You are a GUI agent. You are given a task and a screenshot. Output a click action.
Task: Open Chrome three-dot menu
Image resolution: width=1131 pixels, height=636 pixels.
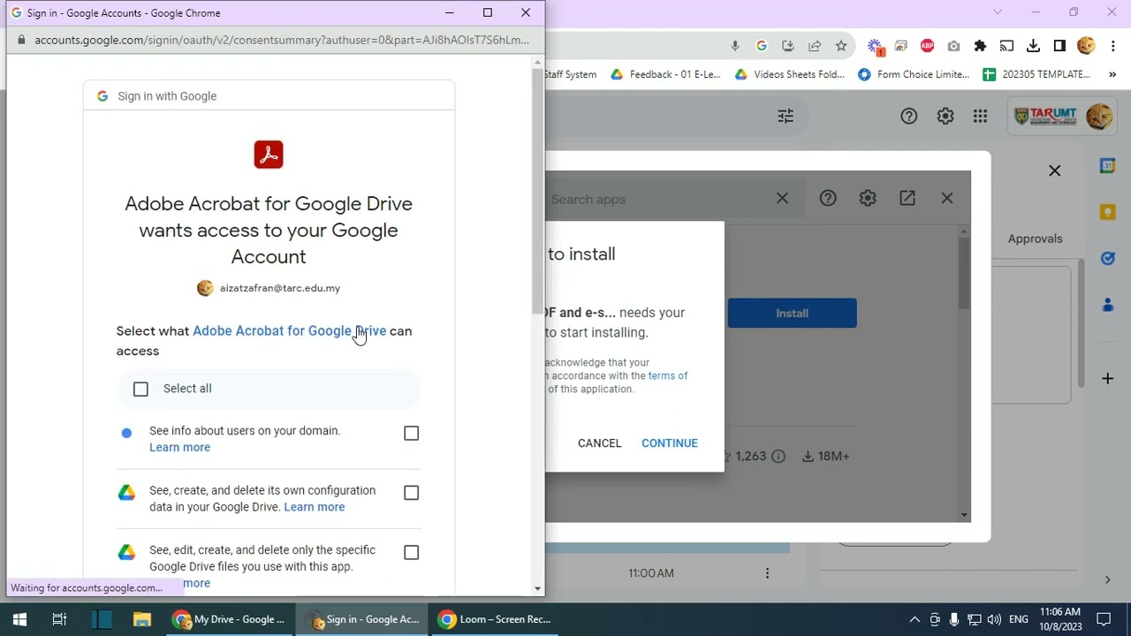(x=1112, y=46)
